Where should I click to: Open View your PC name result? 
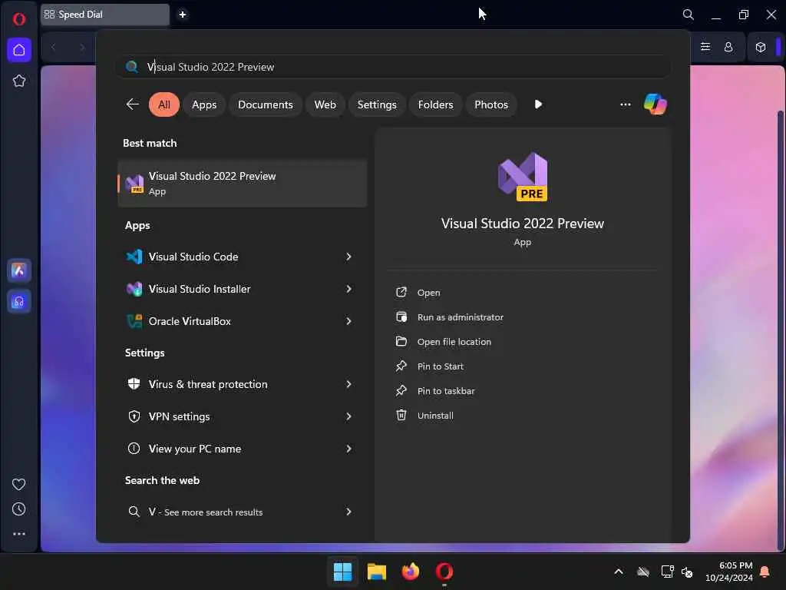(x=194, y=449)
